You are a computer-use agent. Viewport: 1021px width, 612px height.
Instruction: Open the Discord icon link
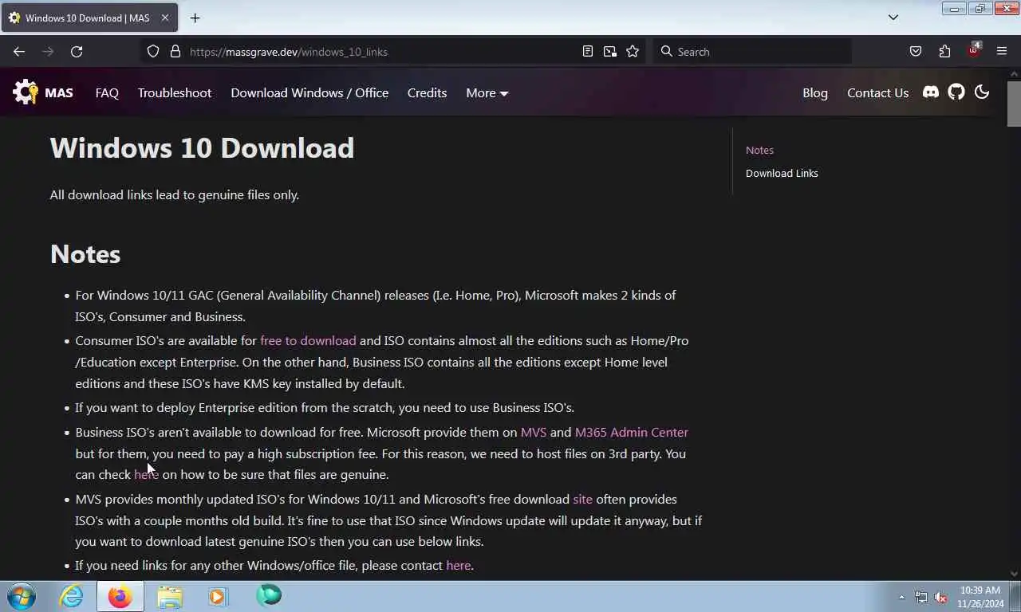[931, 92]
